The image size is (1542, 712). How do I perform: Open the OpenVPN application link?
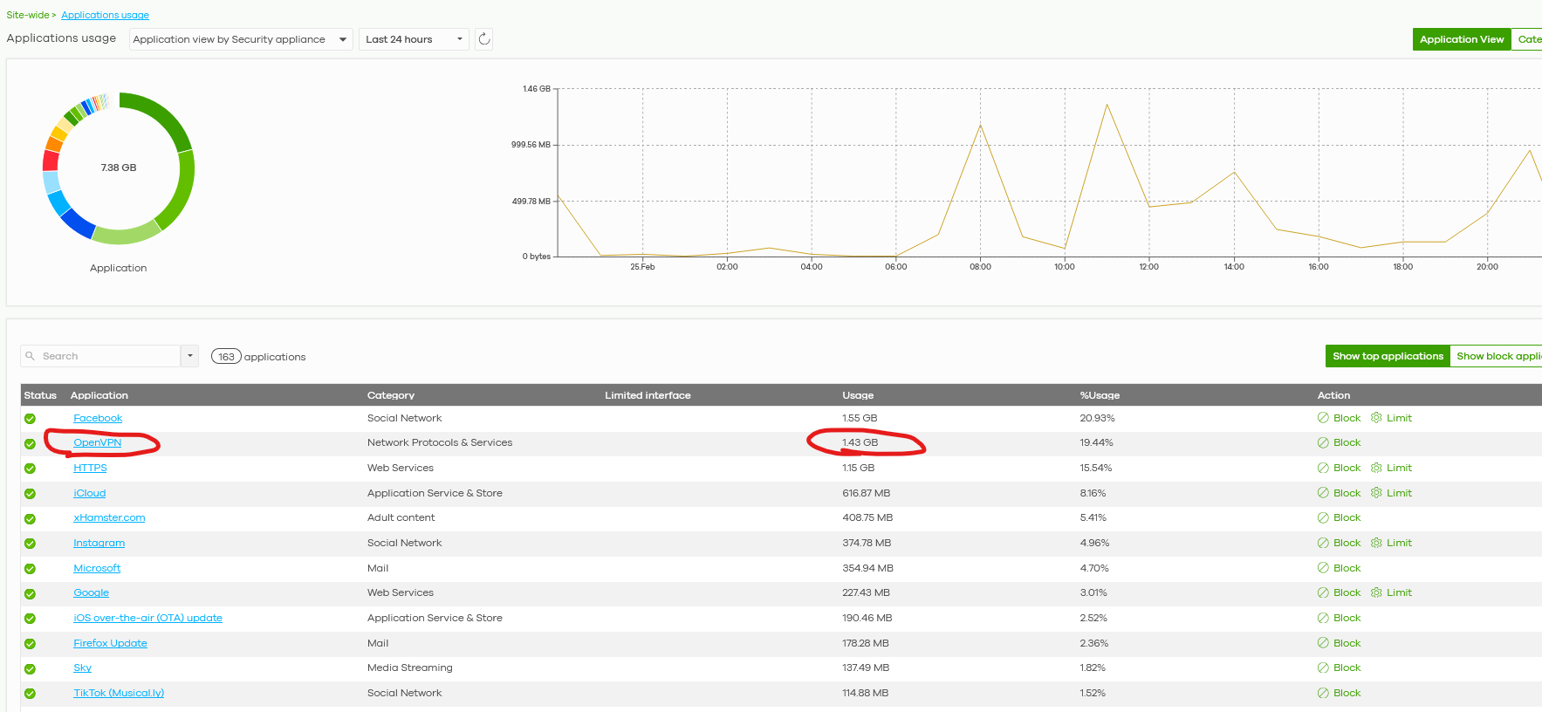pyautogui.click(x=98, y=442)
